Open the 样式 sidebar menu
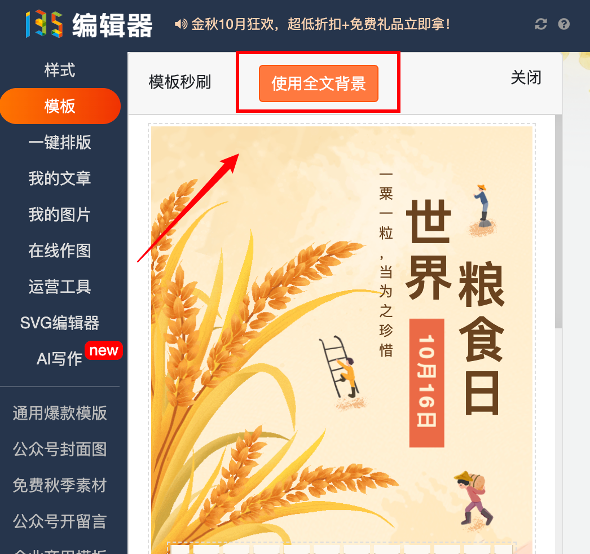The image size is (590, 554). [x=60, y=70]
